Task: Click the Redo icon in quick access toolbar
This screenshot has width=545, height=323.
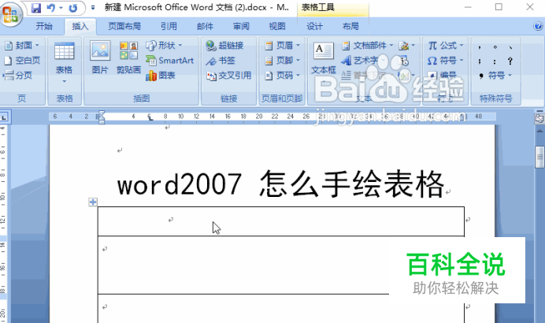Action: (x=72, y=8)
